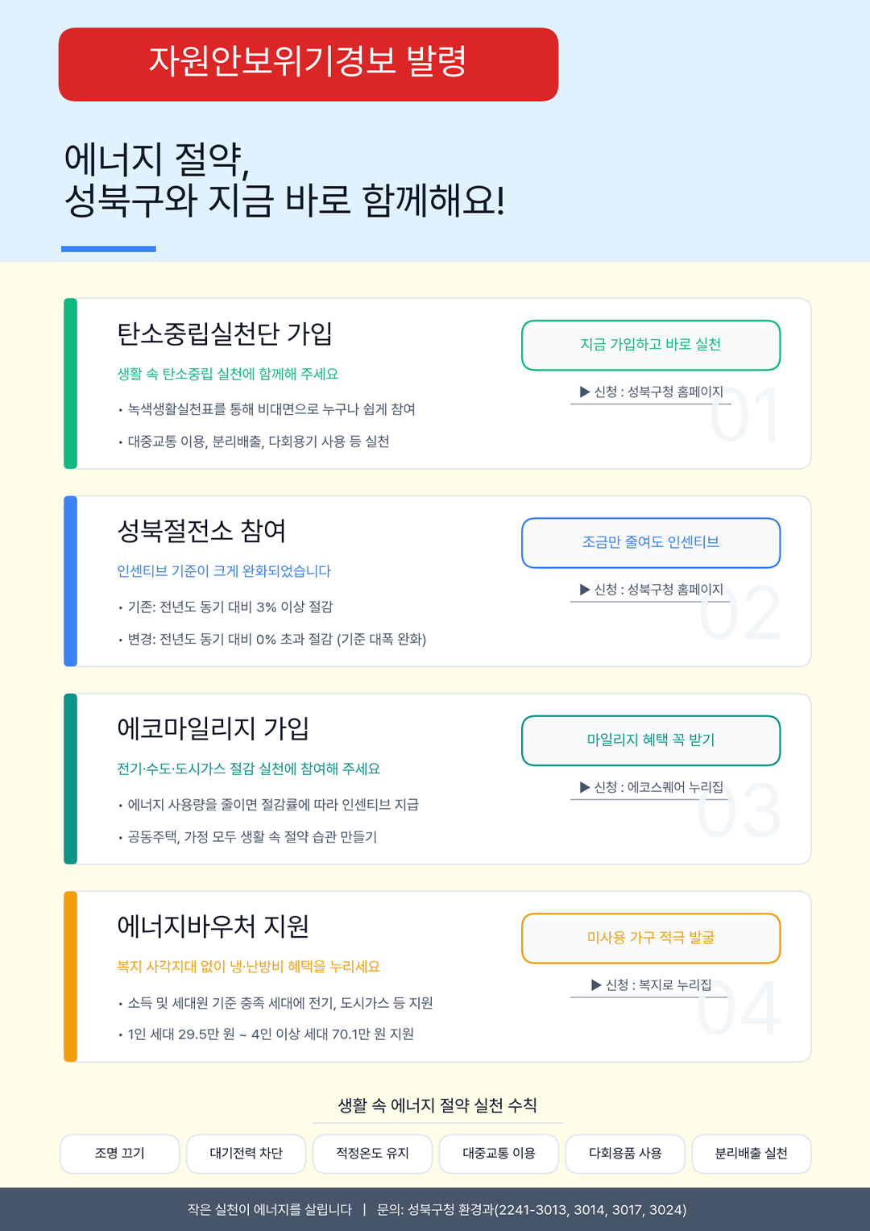Click the 조명 끄기 chip
The width and height of the screenshot is (870, 1231).
pos(120,1154)
